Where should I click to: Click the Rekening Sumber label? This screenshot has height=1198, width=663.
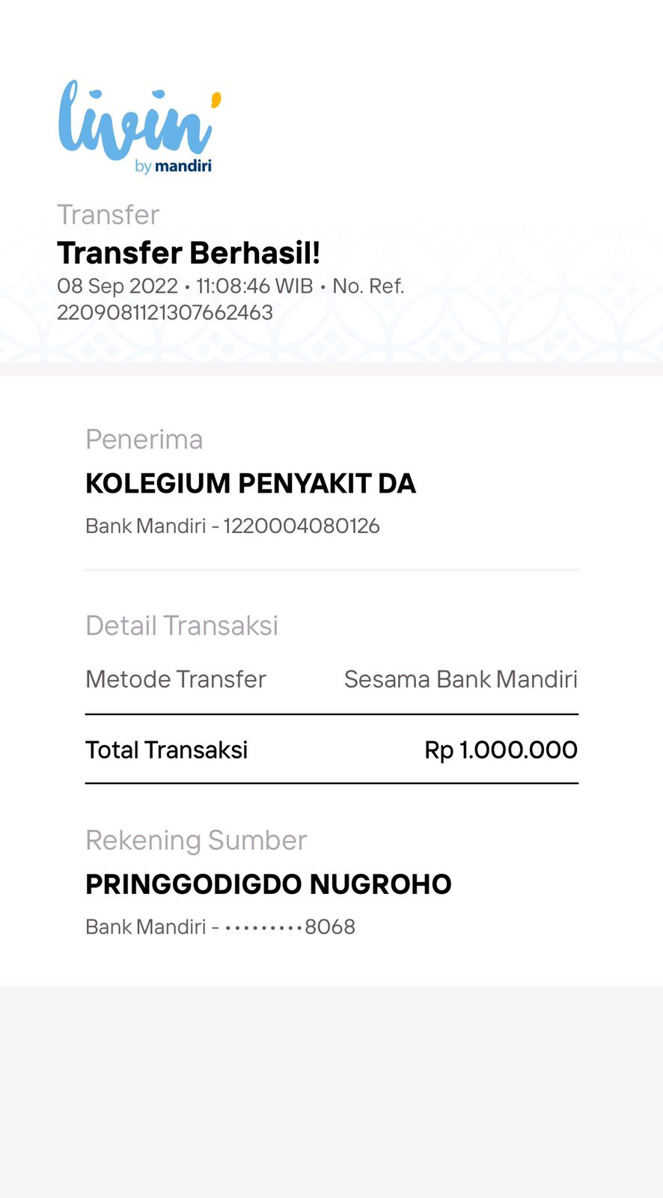point(196,840)
